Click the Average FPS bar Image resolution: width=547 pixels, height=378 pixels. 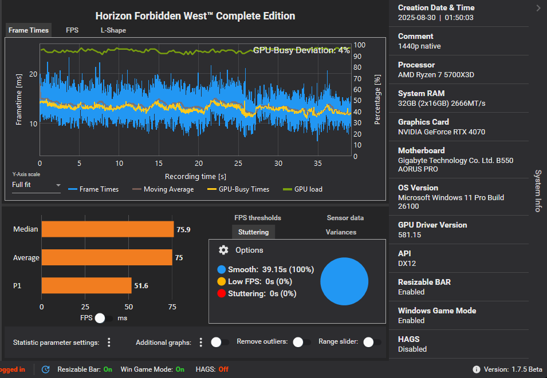click(x=107, y=257)
